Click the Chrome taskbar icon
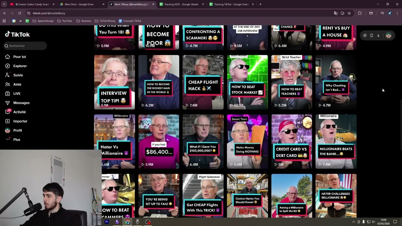Image resolution: width=402 pixels, height=226 pixels. tap(127, 222)
